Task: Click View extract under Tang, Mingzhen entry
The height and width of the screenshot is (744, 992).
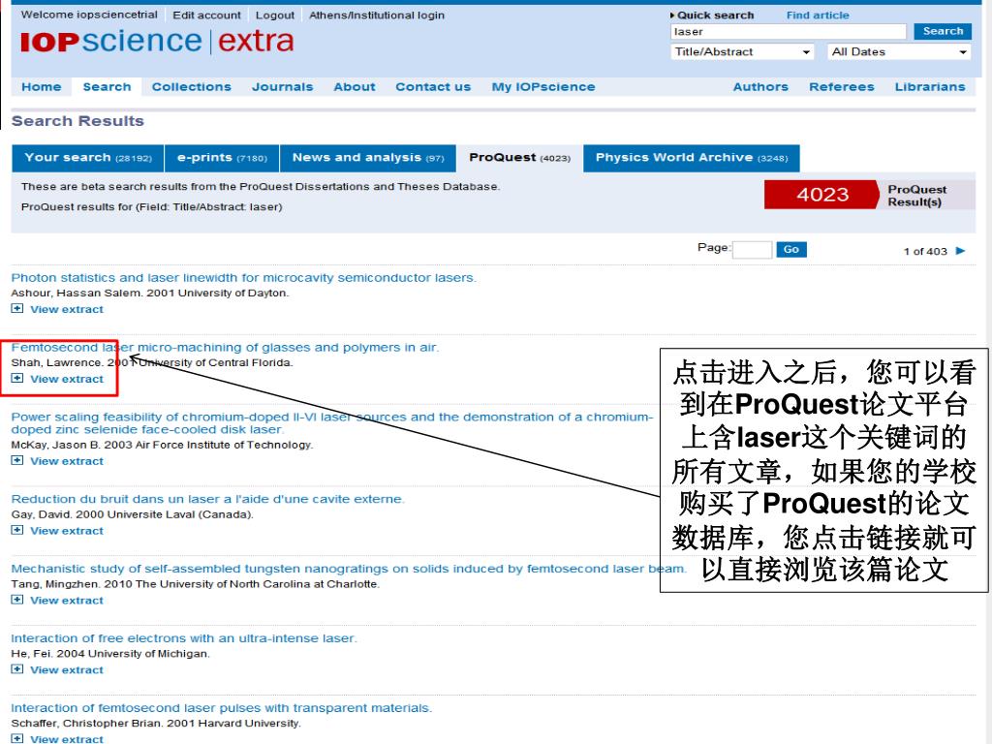Action: (67, 601)
